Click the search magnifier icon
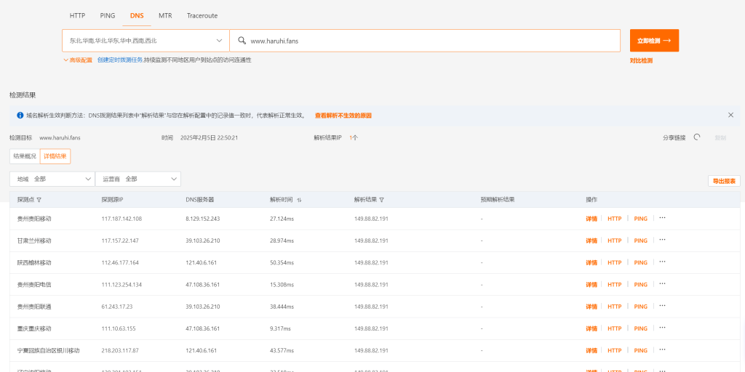Viewport: 745px width, 372px height. click(x=242, y=41)
